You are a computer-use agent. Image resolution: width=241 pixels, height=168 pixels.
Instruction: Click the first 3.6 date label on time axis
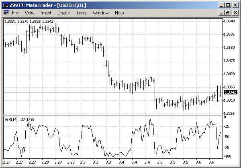click(x=198, y=162)
